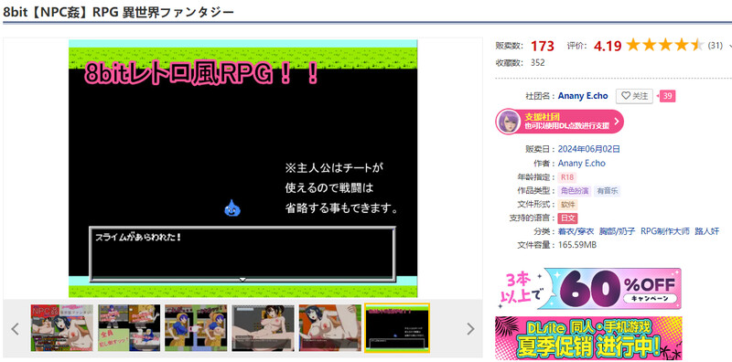Image resolution: width=732 pixels, height=362 pixels.
Task: Click the 软件 file format tag
Action: [x=568, y=205]
